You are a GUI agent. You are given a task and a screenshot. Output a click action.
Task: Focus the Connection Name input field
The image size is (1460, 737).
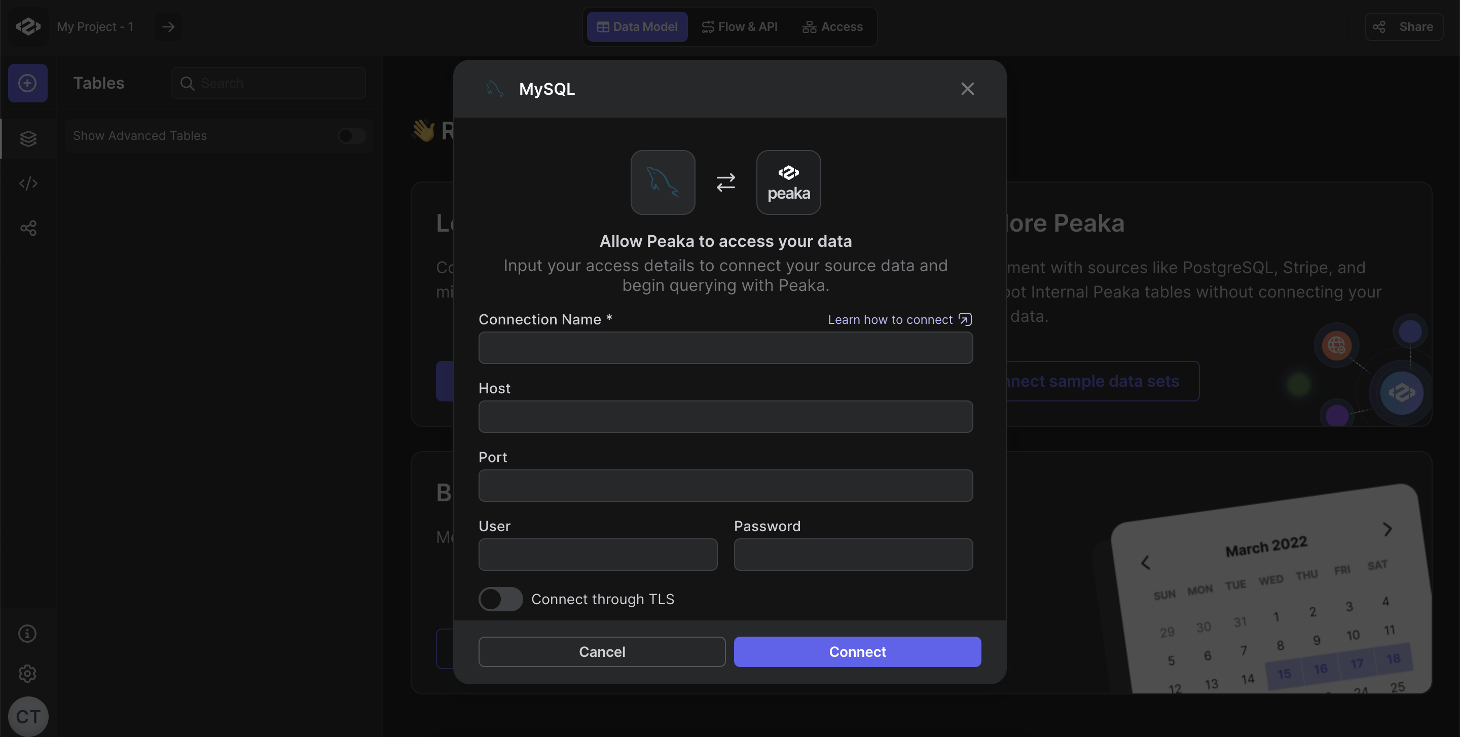coord(725,348)
